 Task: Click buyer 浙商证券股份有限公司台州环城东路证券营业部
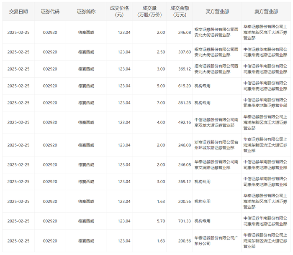tap(216, 145)
